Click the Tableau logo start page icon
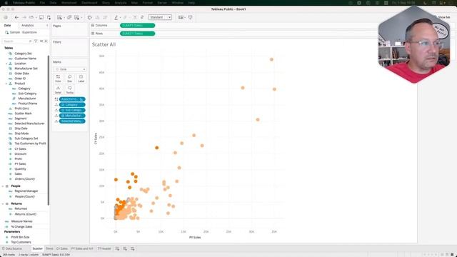Screen dimensions: 457x257 pyautogui.click(x=6, y=17)
